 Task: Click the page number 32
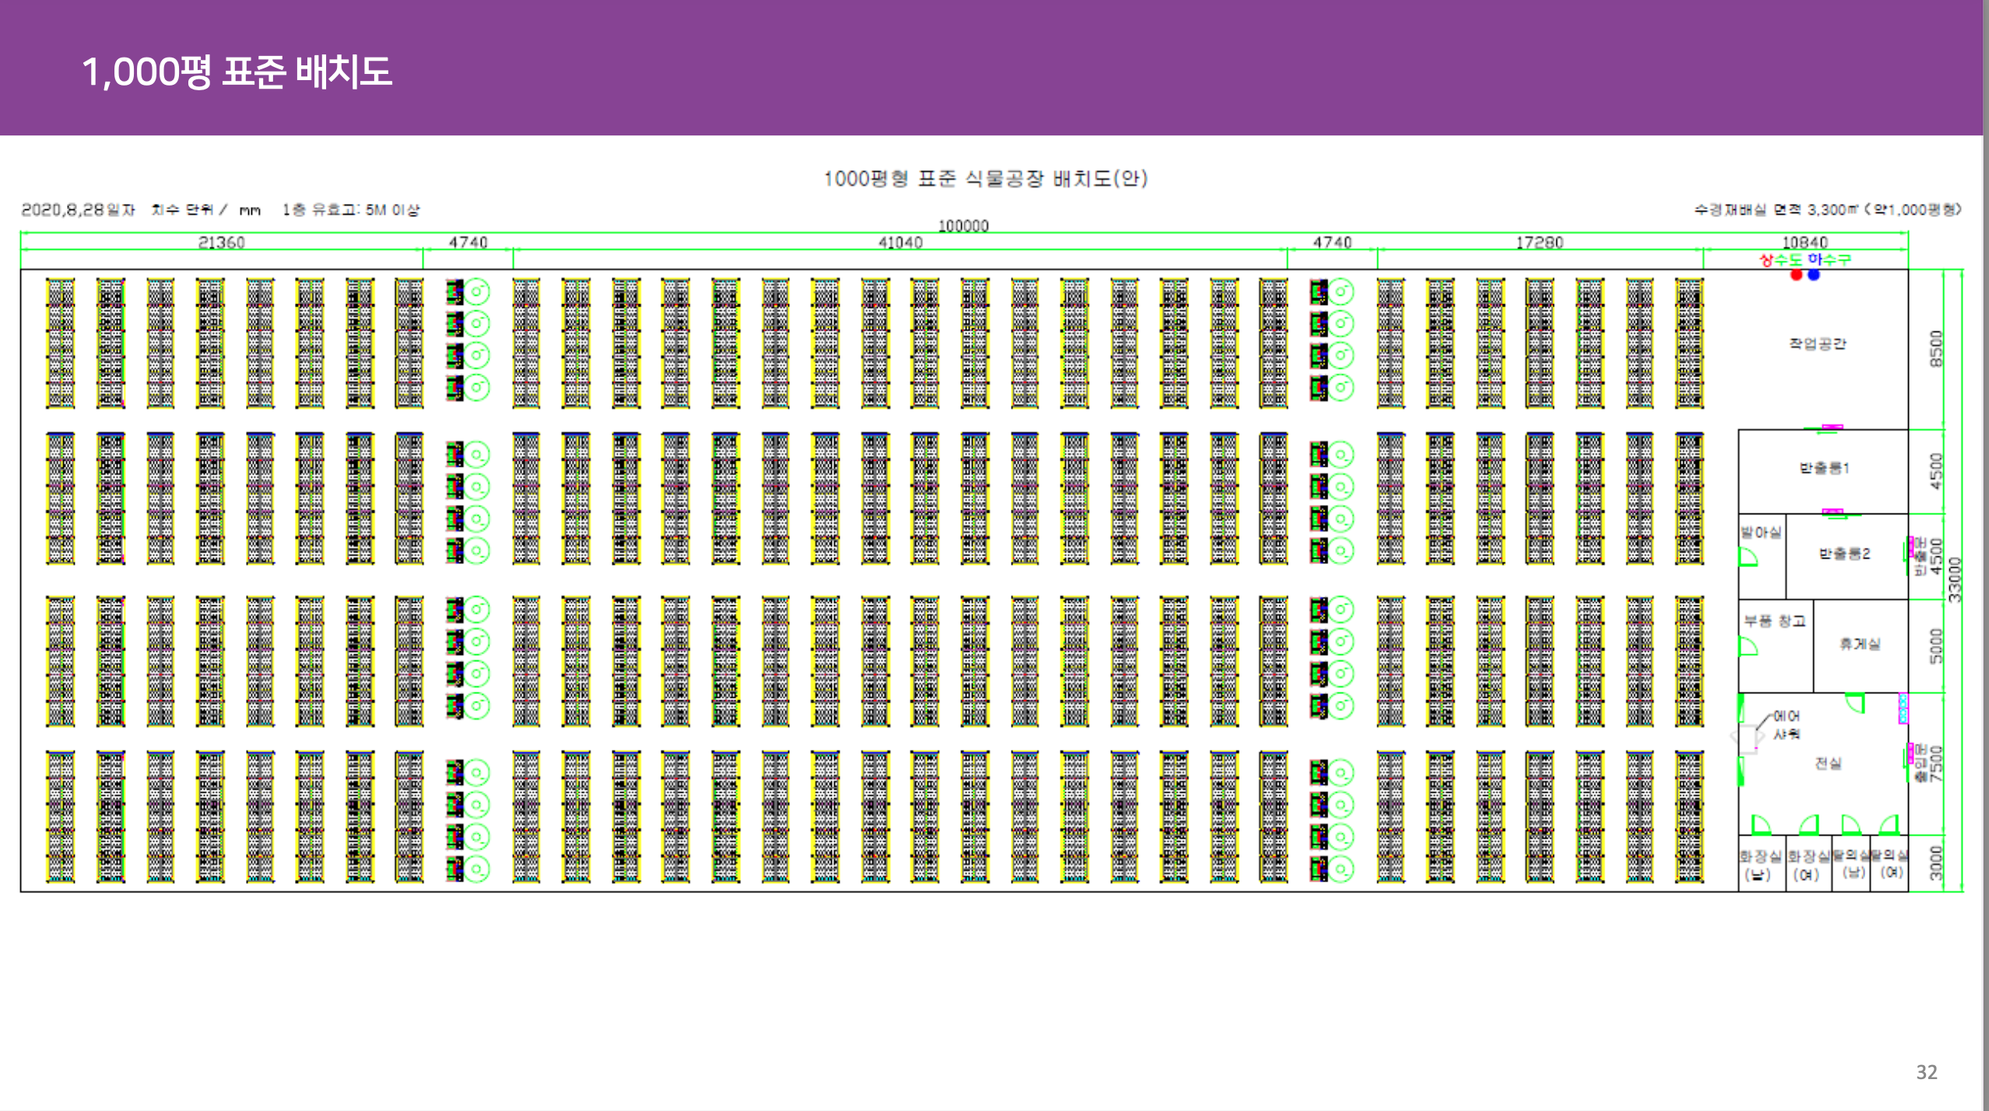pyautogui.click(x=1926, y=1072)
